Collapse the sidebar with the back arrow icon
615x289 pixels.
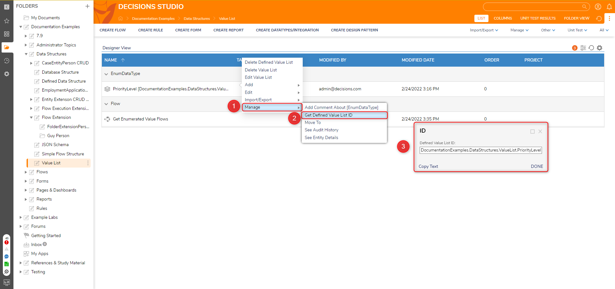(6, 7)
